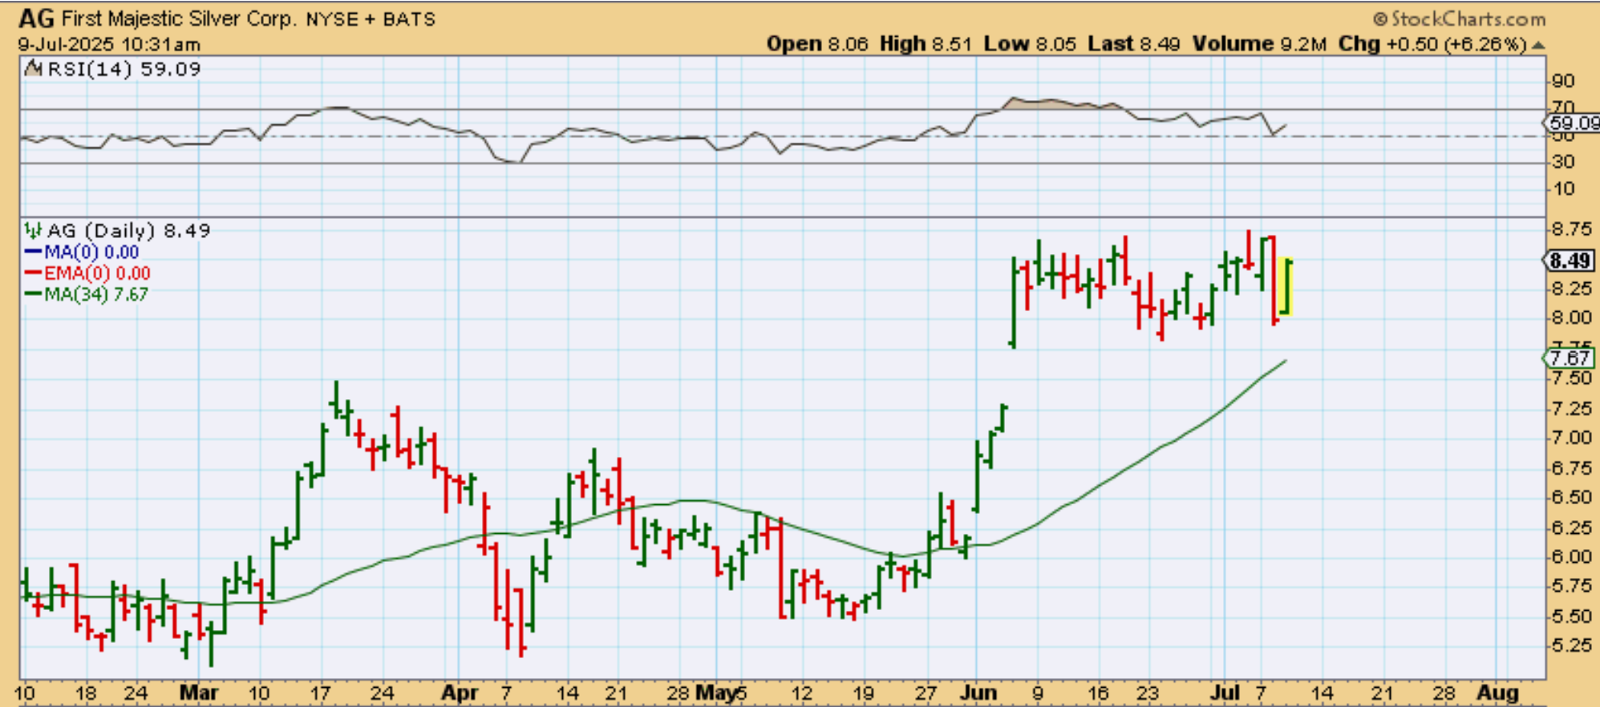Viewport: 1600px width, 707px height.
Task: Click the EMA(0) 0.00 legend entry
Action: coord(97,273)
